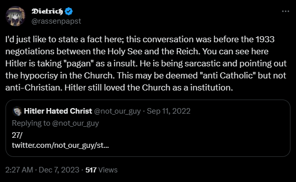The width and height of the screenshot is (296, 182).
Task: Click the Replying to label text
Action: pos(31,123)
